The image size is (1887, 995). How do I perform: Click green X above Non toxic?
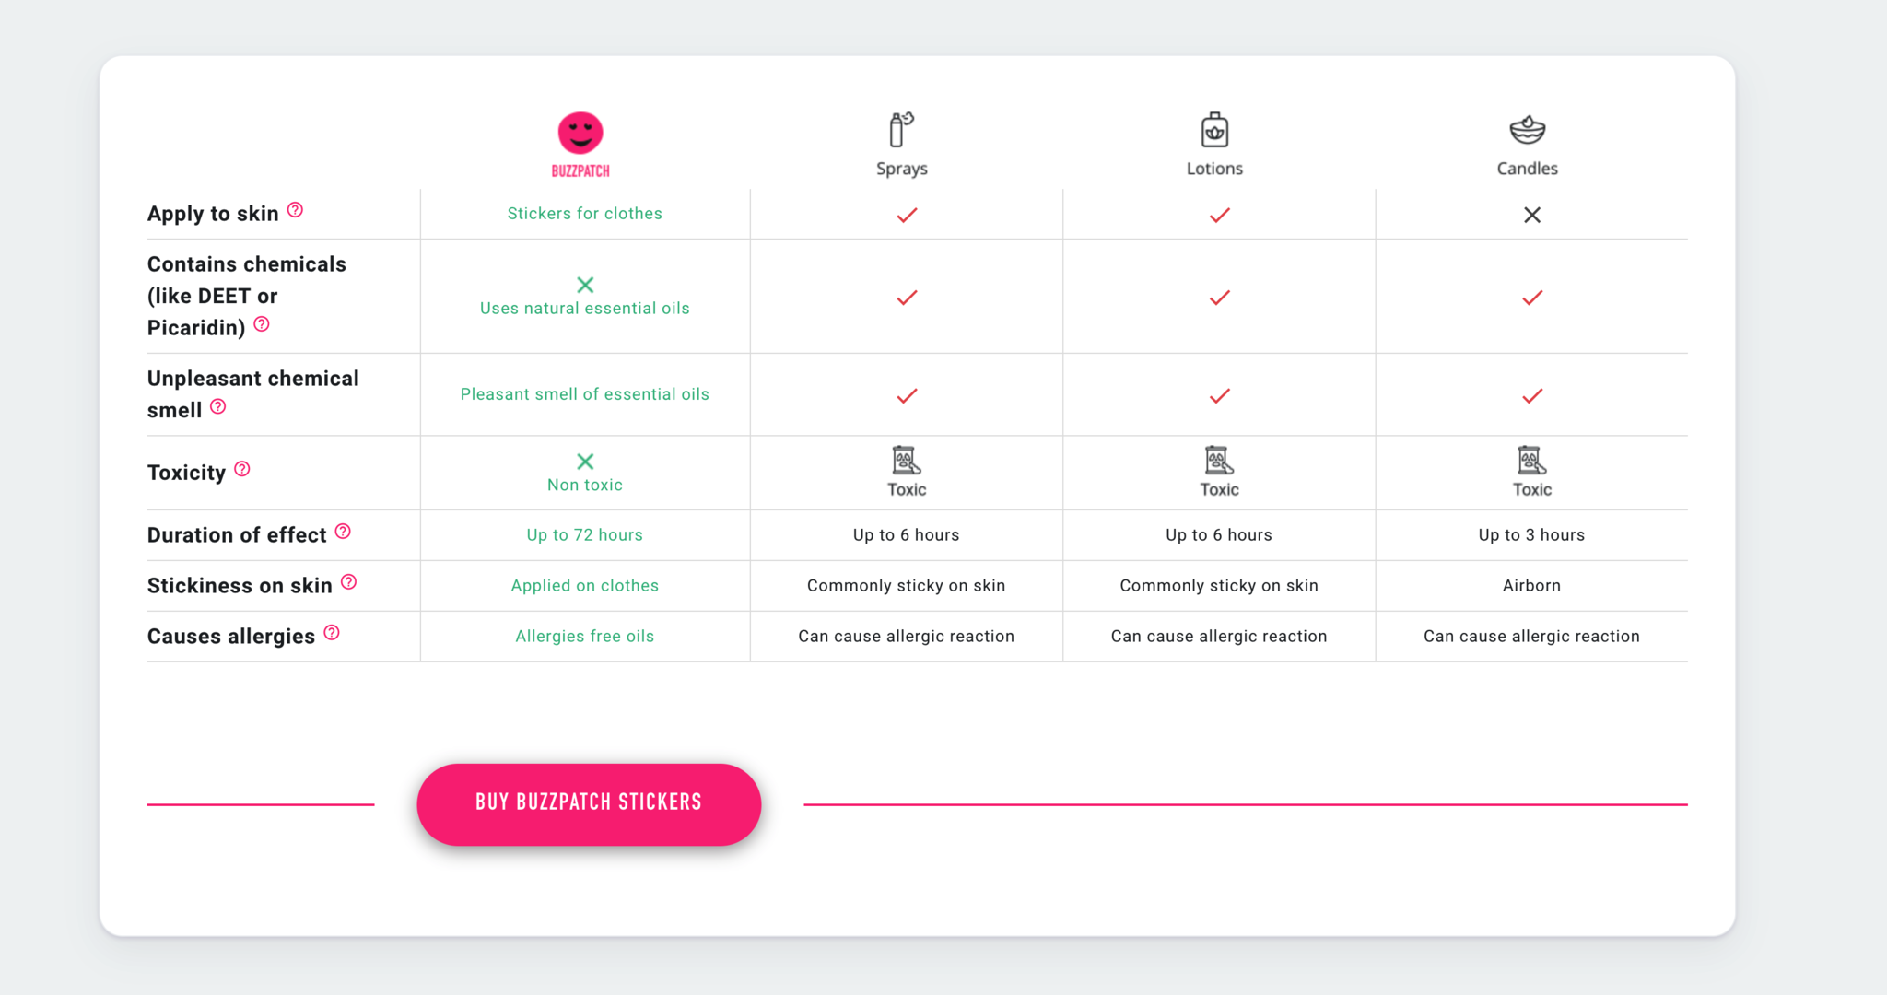585,462
